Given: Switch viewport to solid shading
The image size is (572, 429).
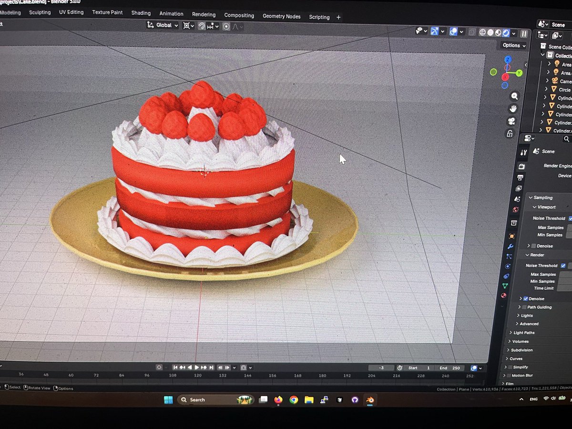Looking at the screenshot, I should [x=490, y=32].
